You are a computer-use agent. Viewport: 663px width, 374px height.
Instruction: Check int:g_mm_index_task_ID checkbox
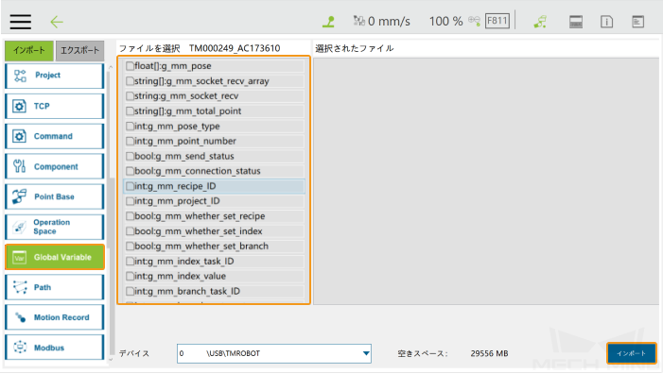pos(130,262)
